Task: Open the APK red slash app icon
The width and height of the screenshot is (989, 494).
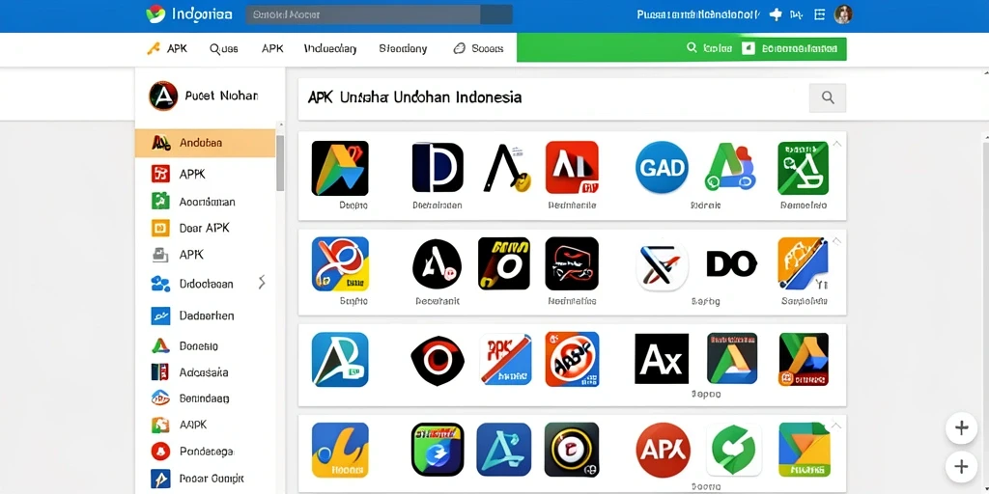Action: [505, 359]
